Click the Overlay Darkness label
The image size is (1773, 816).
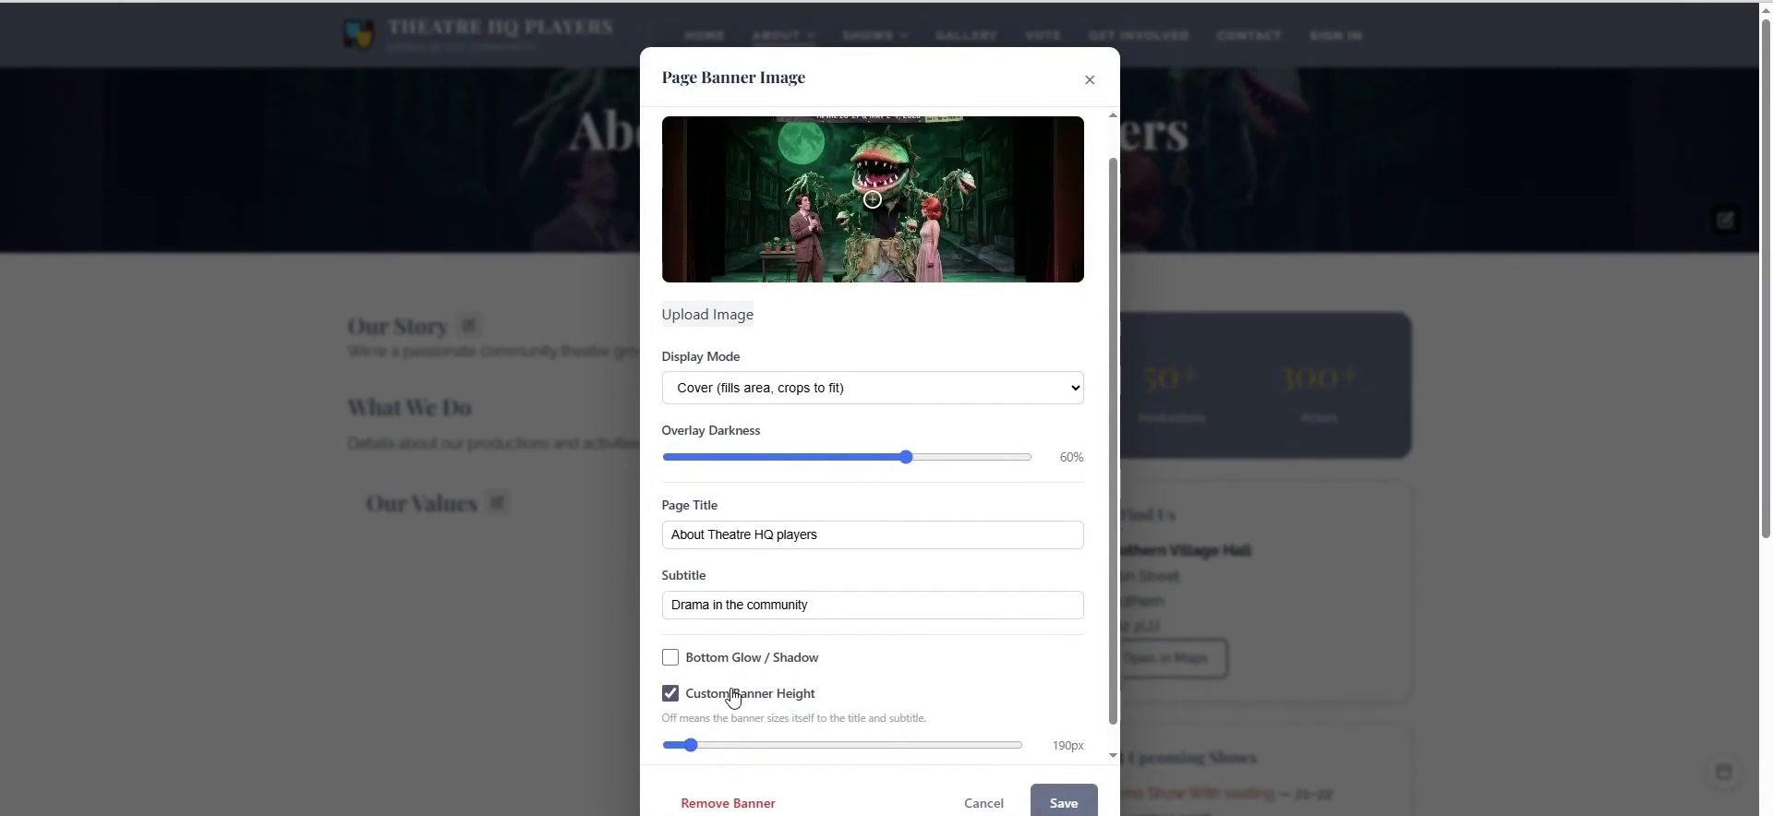[x=711, y=431]
